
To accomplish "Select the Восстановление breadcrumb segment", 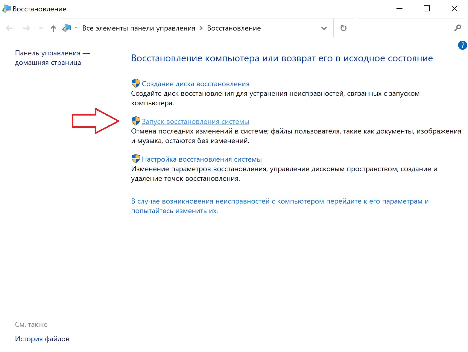I will 234,28.
